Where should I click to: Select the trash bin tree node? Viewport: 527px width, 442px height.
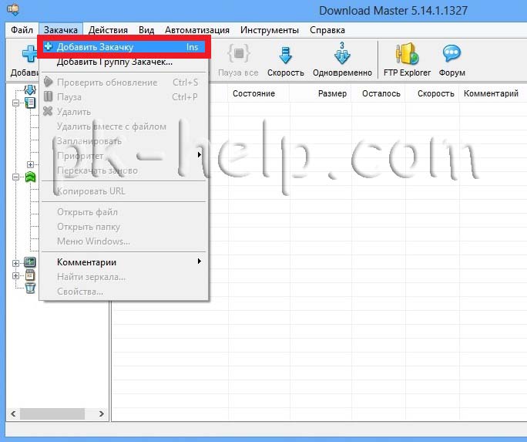click(30, 288)
